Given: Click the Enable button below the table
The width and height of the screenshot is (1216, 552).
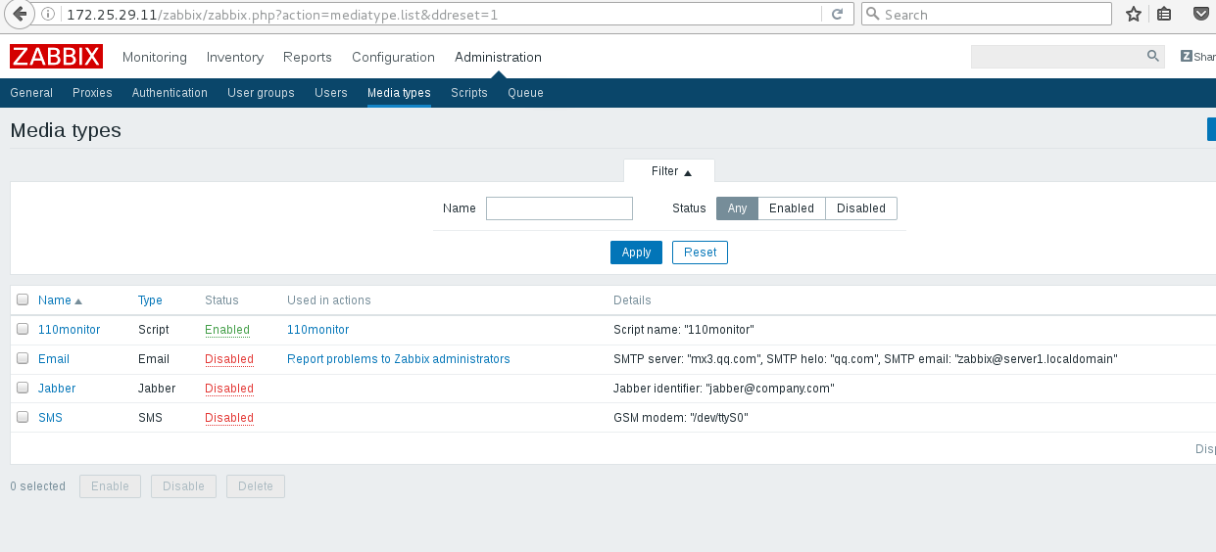Looking at the screenshot, I should pyautogui.click(x=110, y=486).
